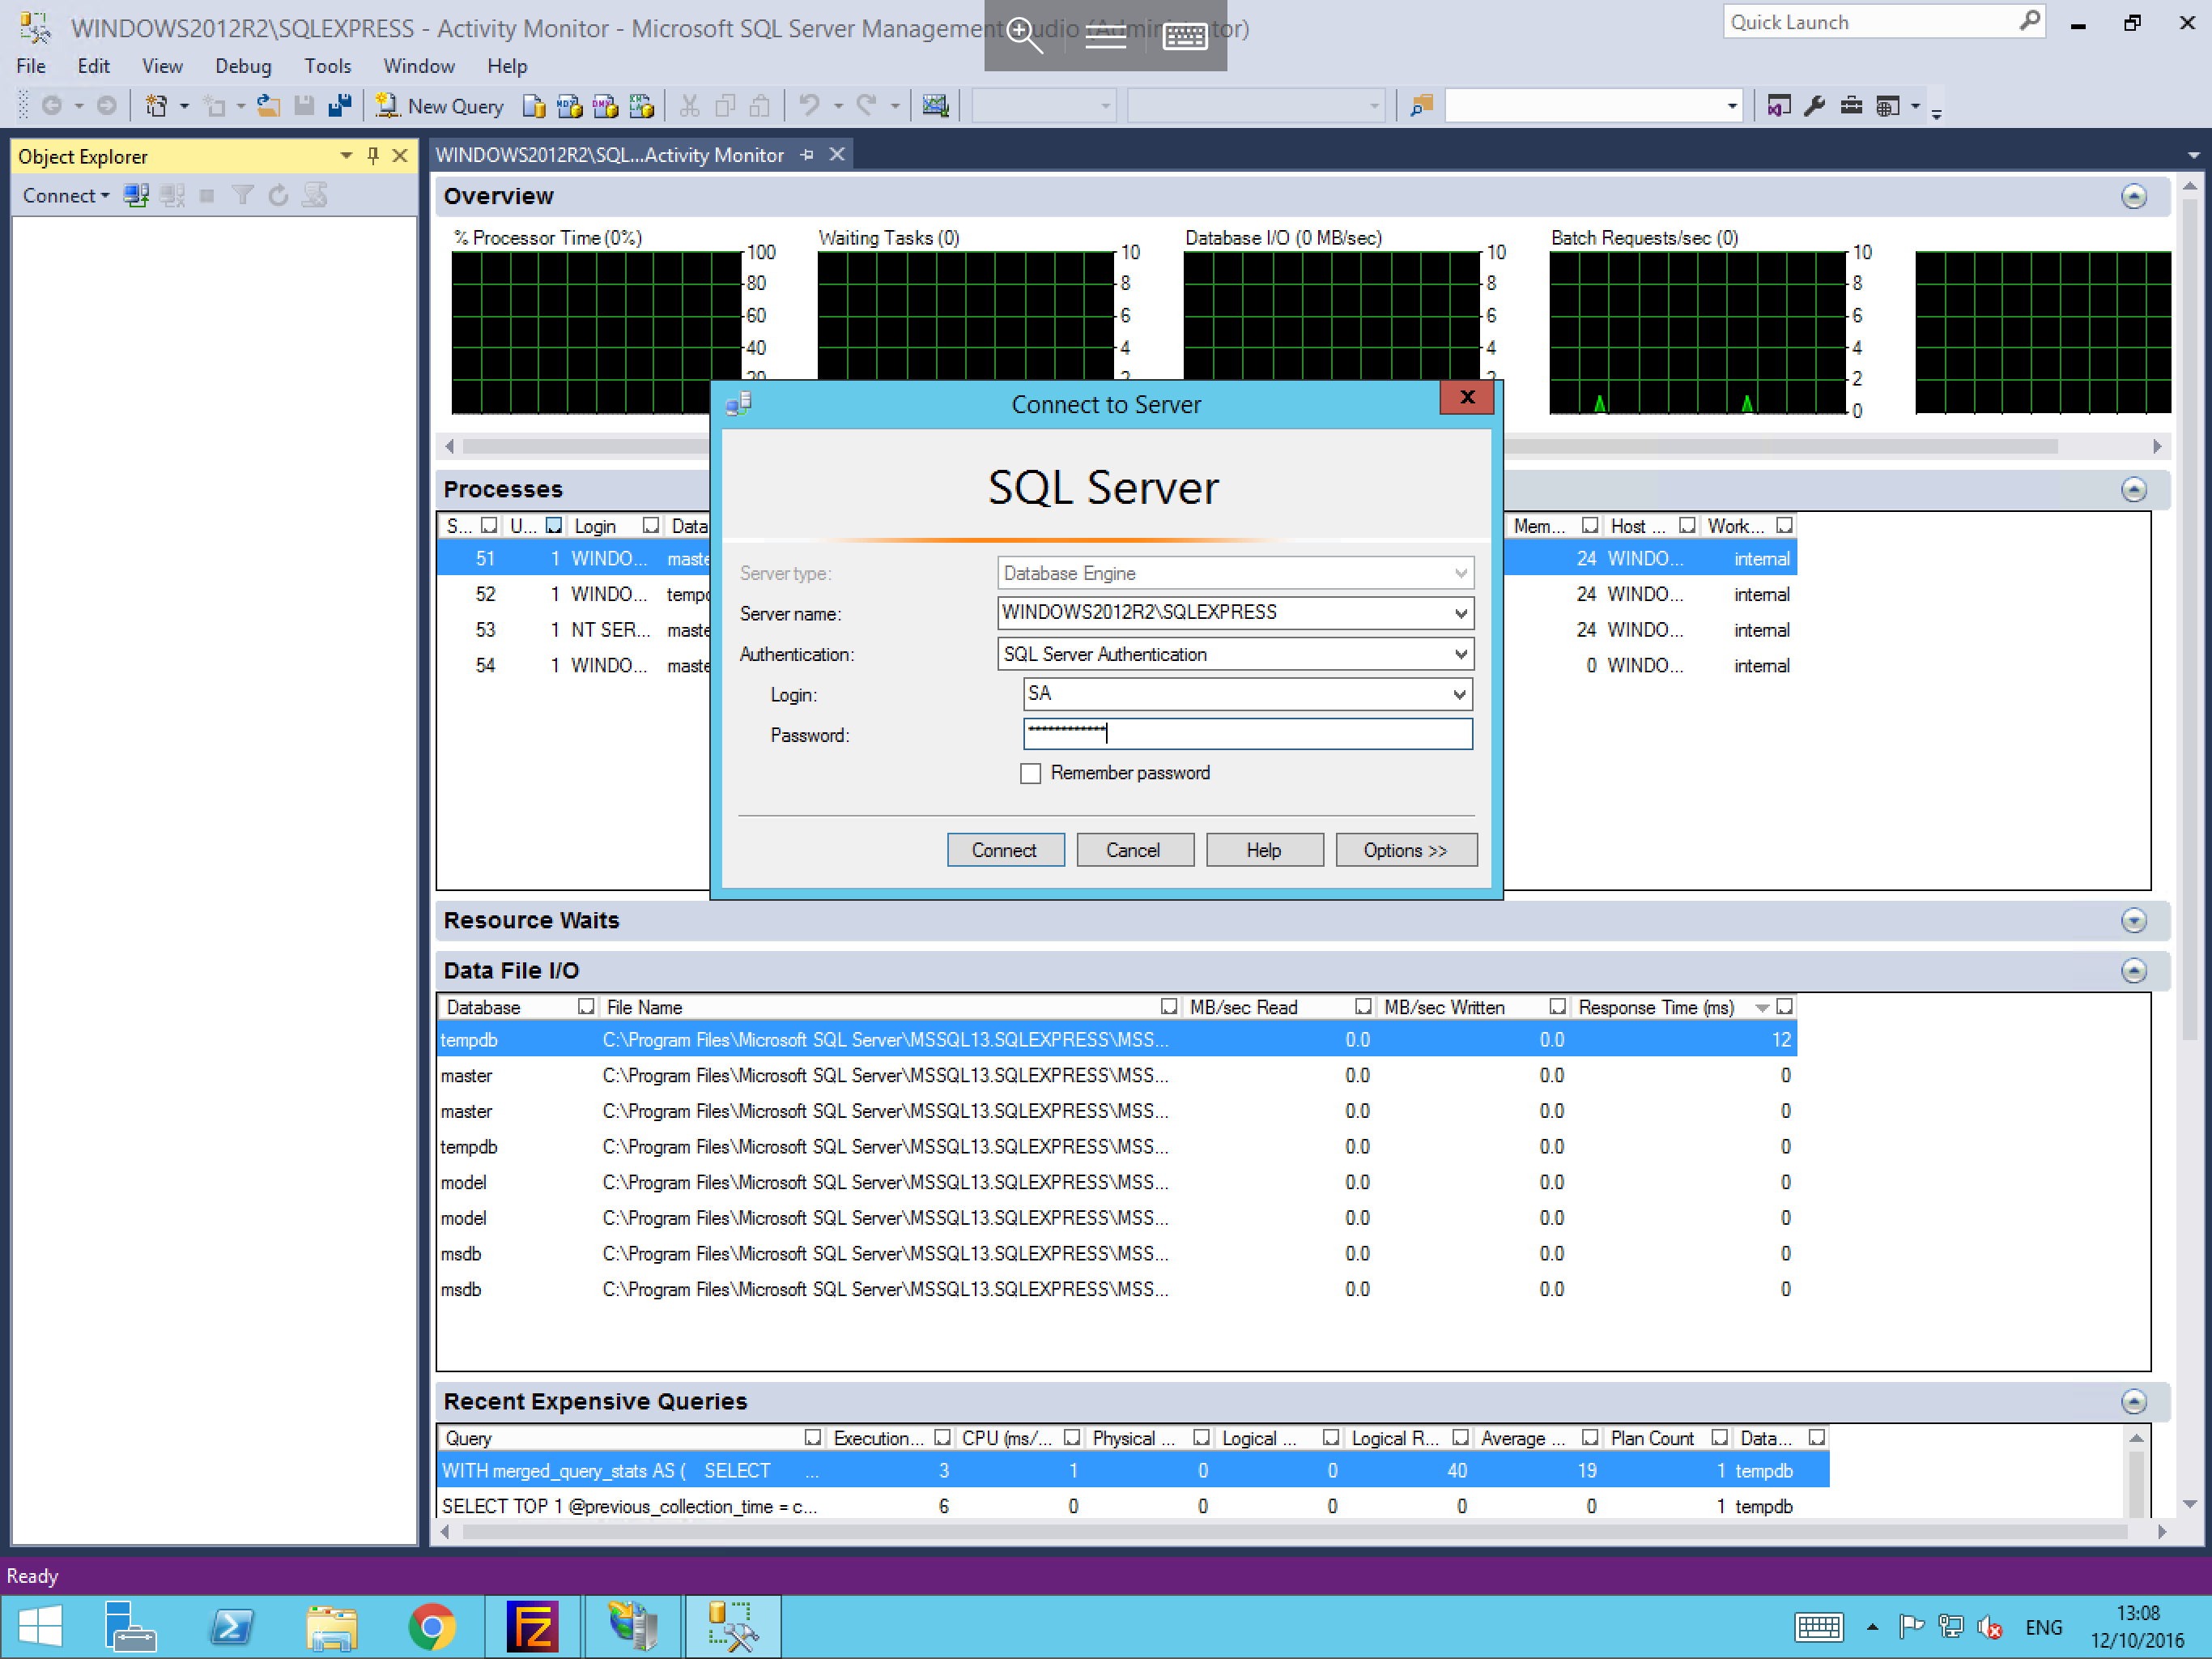
Task: Expand the Resource Waits section
Action: click(2134, 920)
